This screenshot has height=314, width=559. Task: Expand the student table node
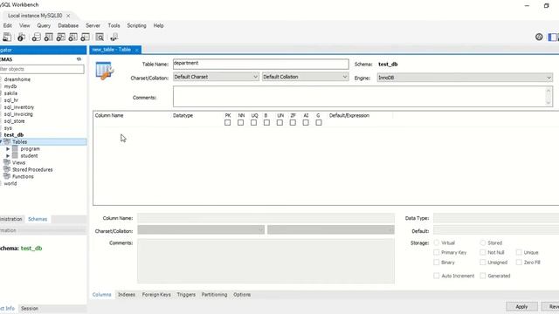[x=8, y=155]
